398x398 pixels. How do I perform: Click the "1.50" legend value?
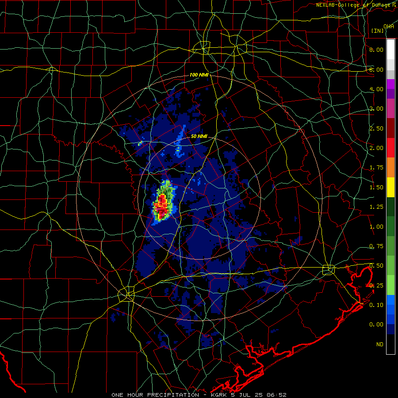click(376, 188)
